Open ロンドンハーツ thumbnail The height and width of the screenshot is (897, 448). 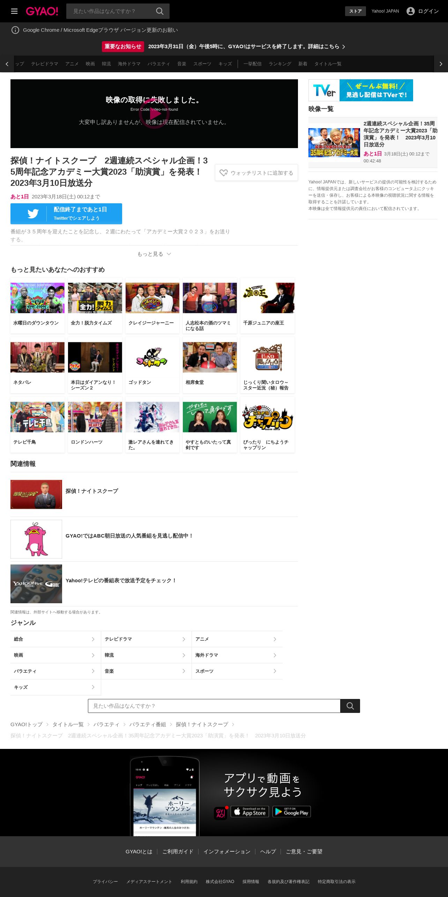(x=95, y=417)
